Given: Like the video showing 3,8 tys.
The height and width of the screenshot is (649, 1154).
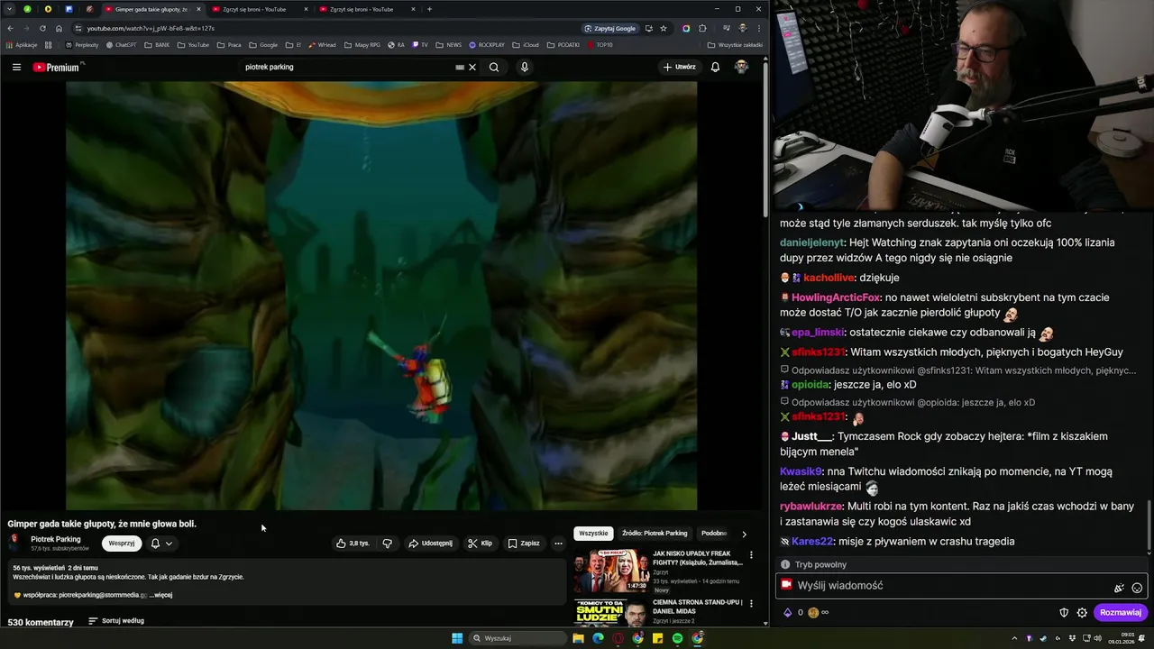Looking at the screenshot, I should pyautogui.click(x=353, y=544).
